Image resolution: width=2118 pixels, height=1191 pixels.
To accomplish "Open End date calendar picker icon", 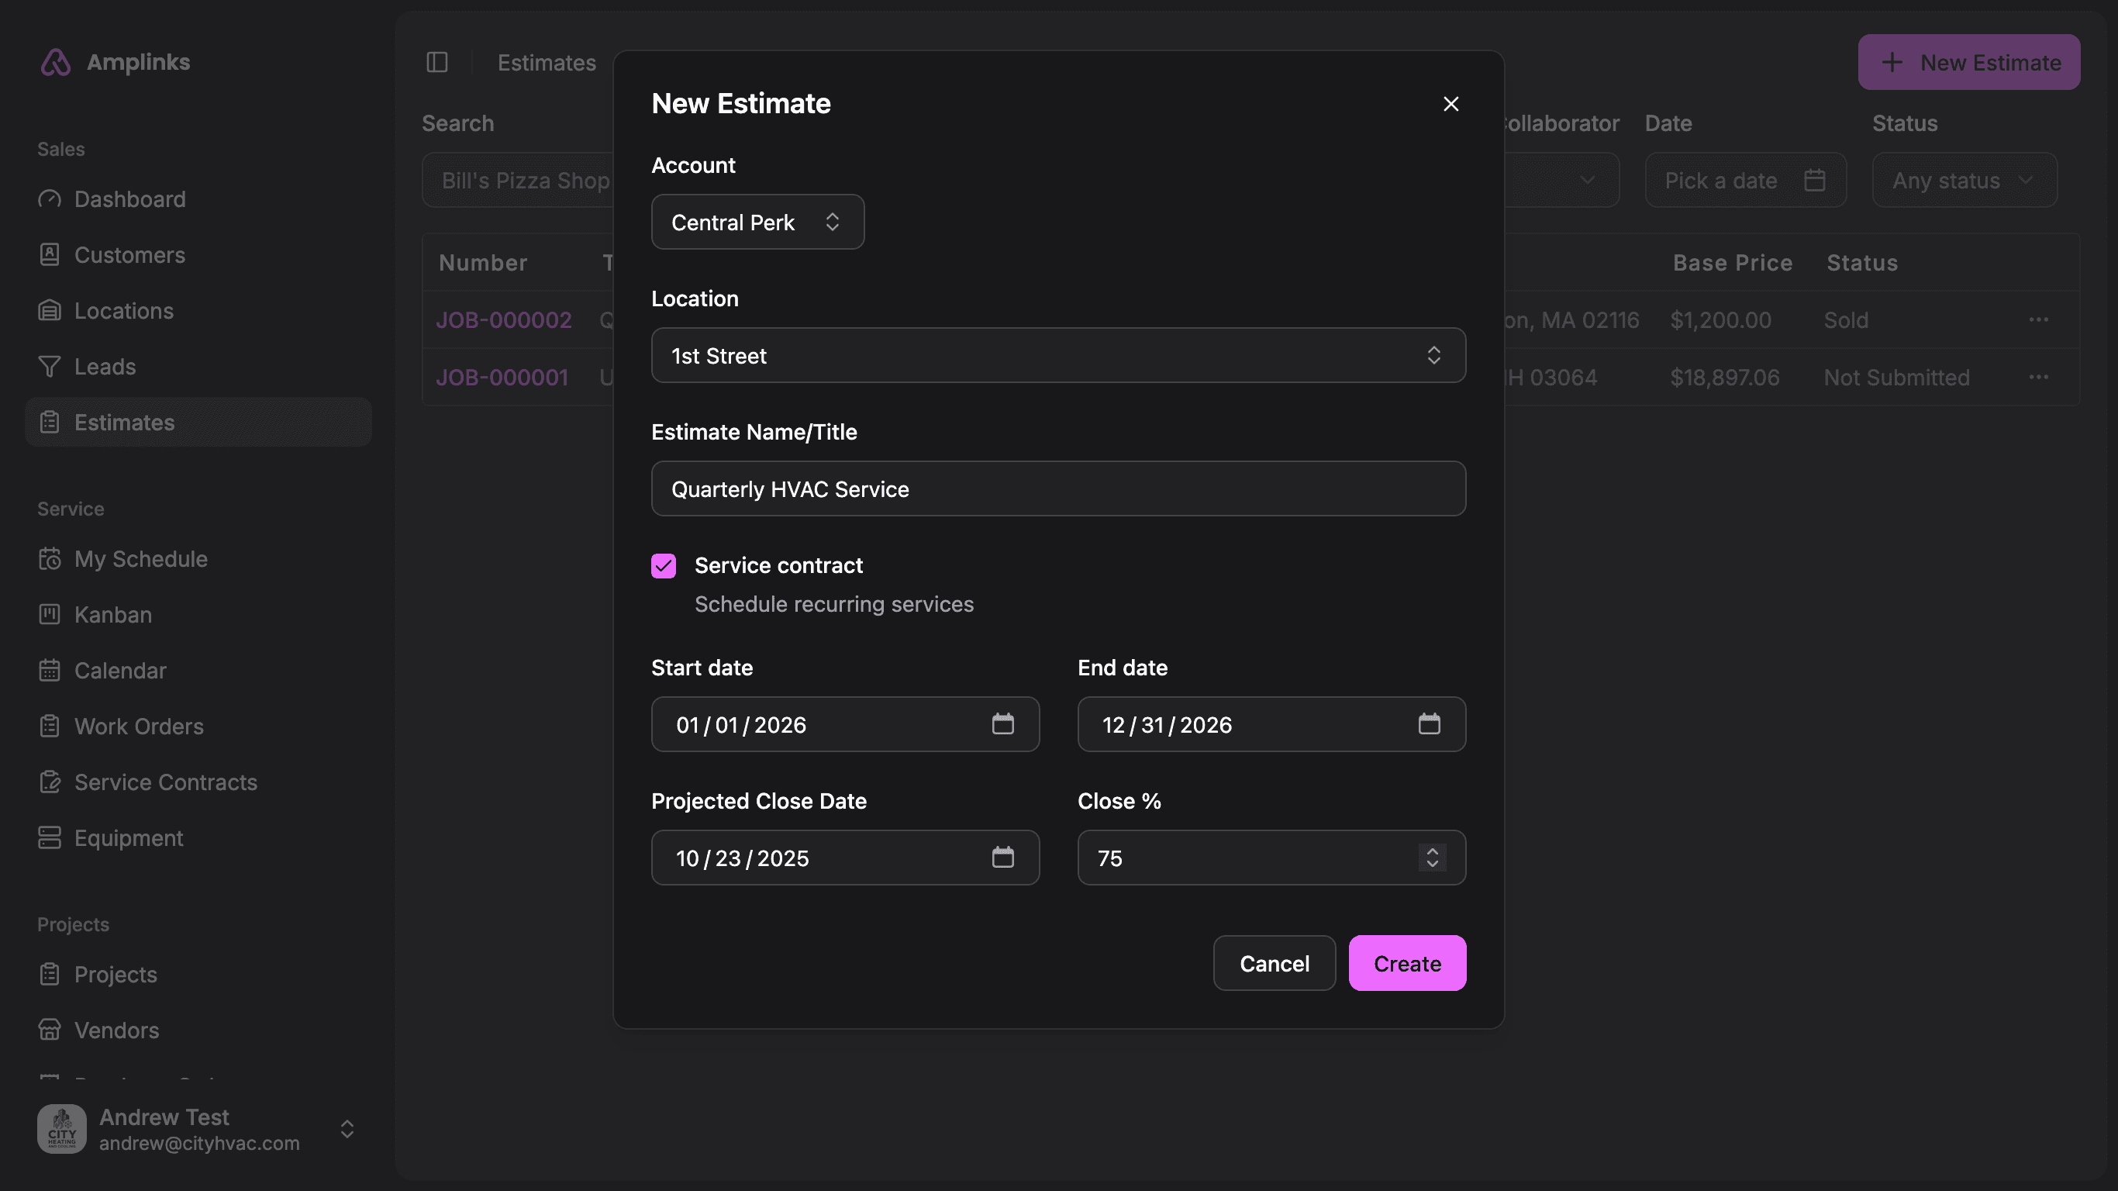I will (x=1429, y=723).
